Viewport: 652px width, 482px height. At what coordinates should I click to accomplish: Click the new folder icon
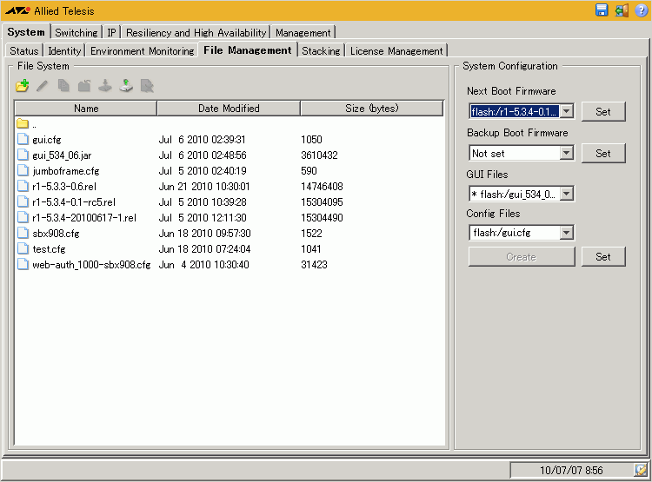[x=23, y=86]
